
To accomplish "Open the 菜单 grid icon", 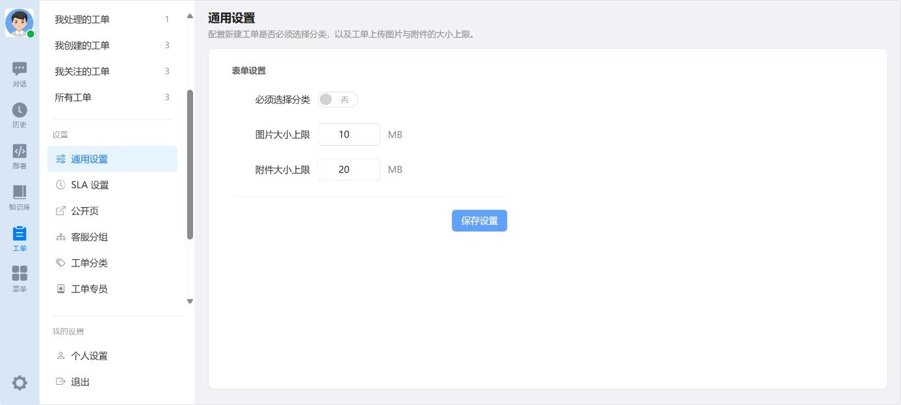I will click(20, 274).
